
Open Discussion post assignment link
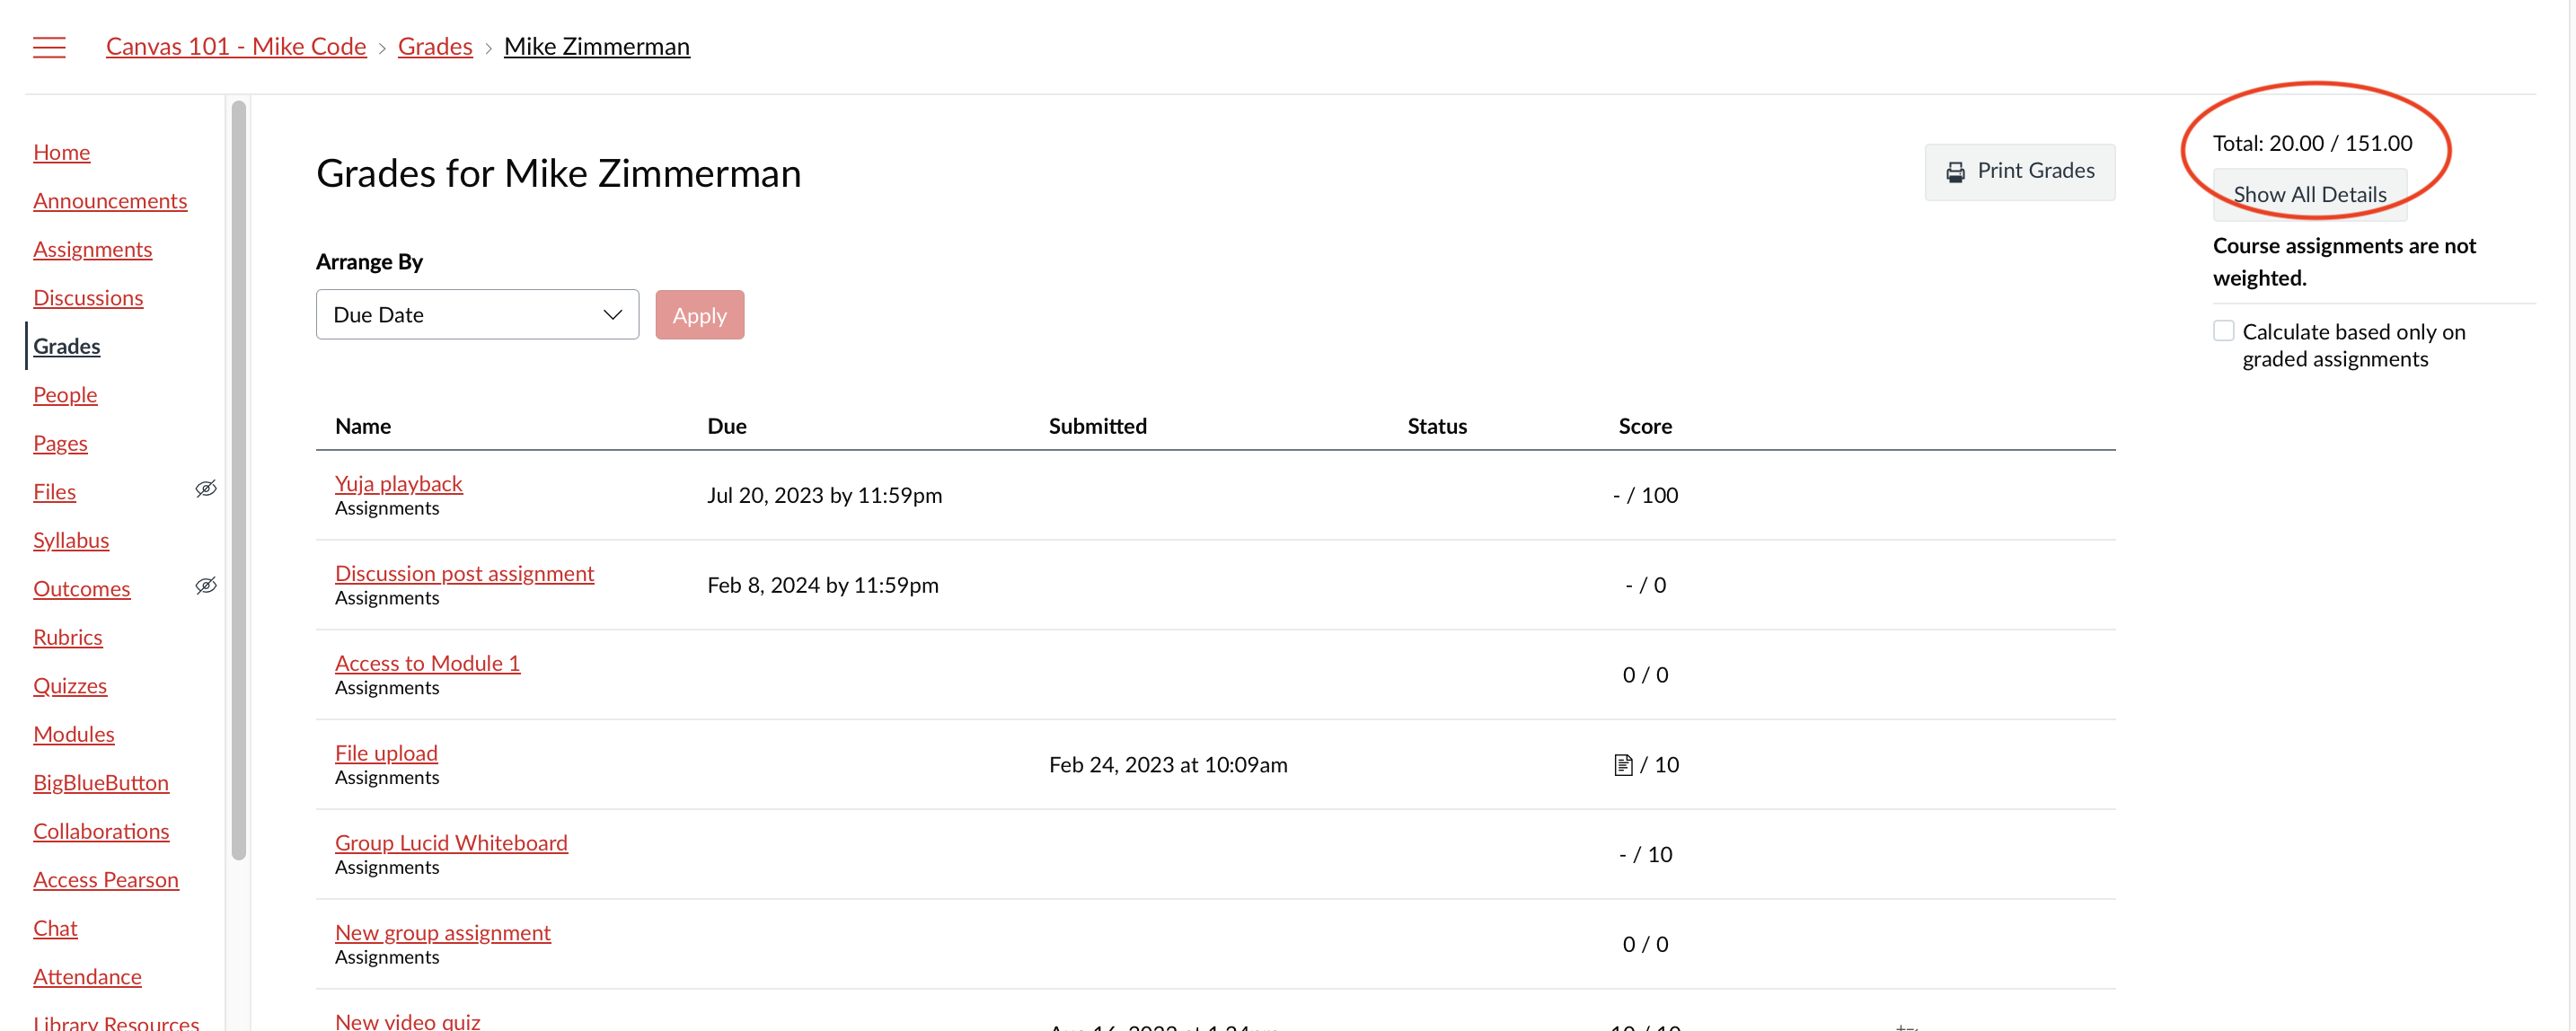pyautogui.click(x=464, y=574)
